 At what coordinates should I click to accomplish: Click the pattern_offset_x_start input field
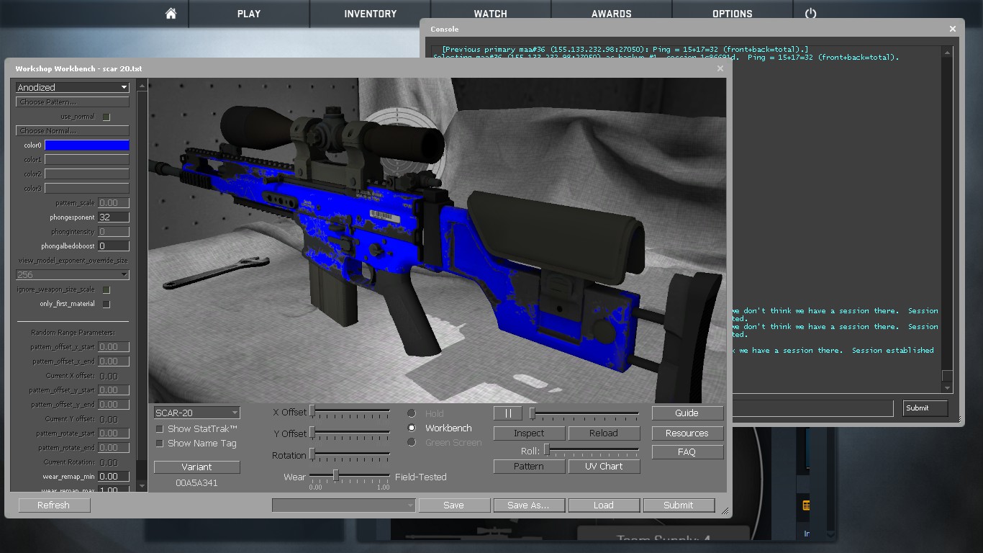[x=114, y=347]
